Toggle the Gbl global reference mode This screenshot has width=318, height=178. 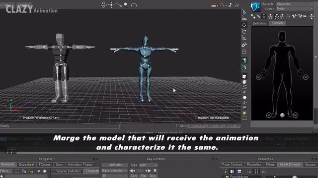pos(244,19)
